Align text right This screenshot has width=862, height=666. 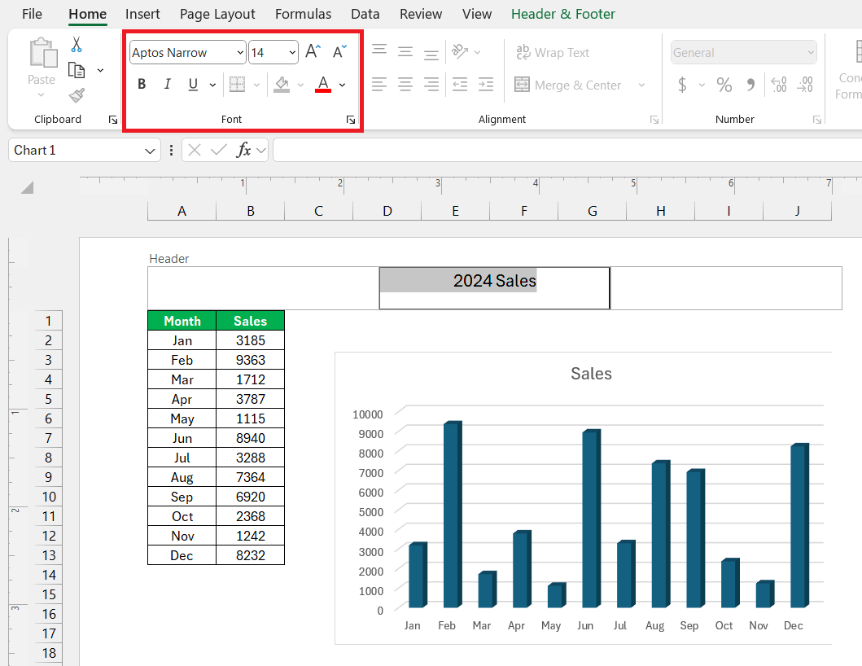(431, 84)
